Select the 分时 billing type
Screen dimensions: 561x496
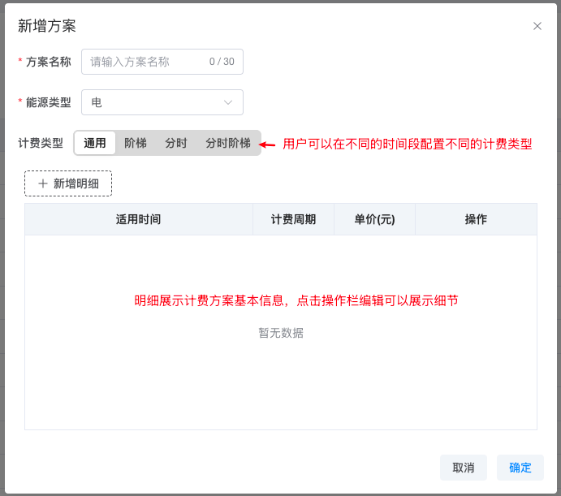(x=175, y=143)
